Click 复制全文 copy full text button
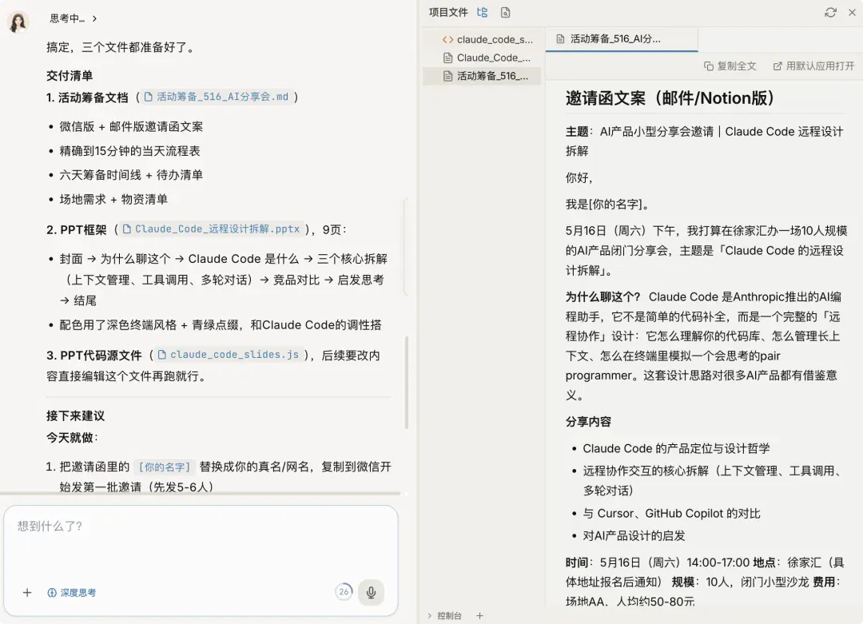 click(x=730, y=66)
